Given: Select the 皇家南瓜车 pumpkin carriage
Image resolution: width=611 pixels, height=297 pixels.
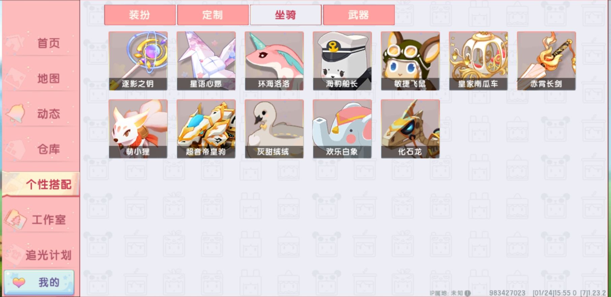Looking at the screenshot, I should point(478,61).
